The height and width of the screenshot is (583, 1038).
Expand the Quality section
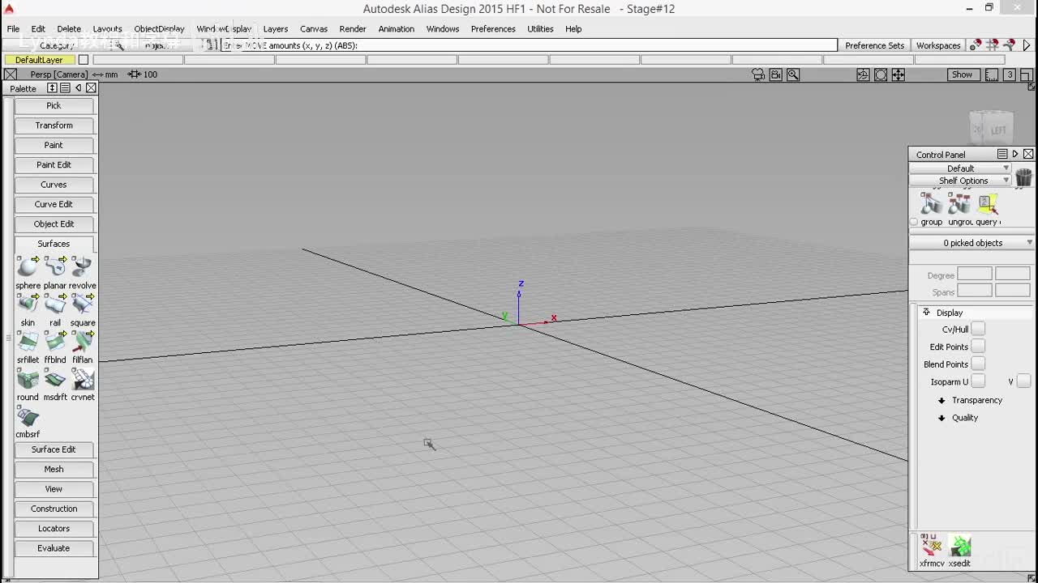click(941, 418)
